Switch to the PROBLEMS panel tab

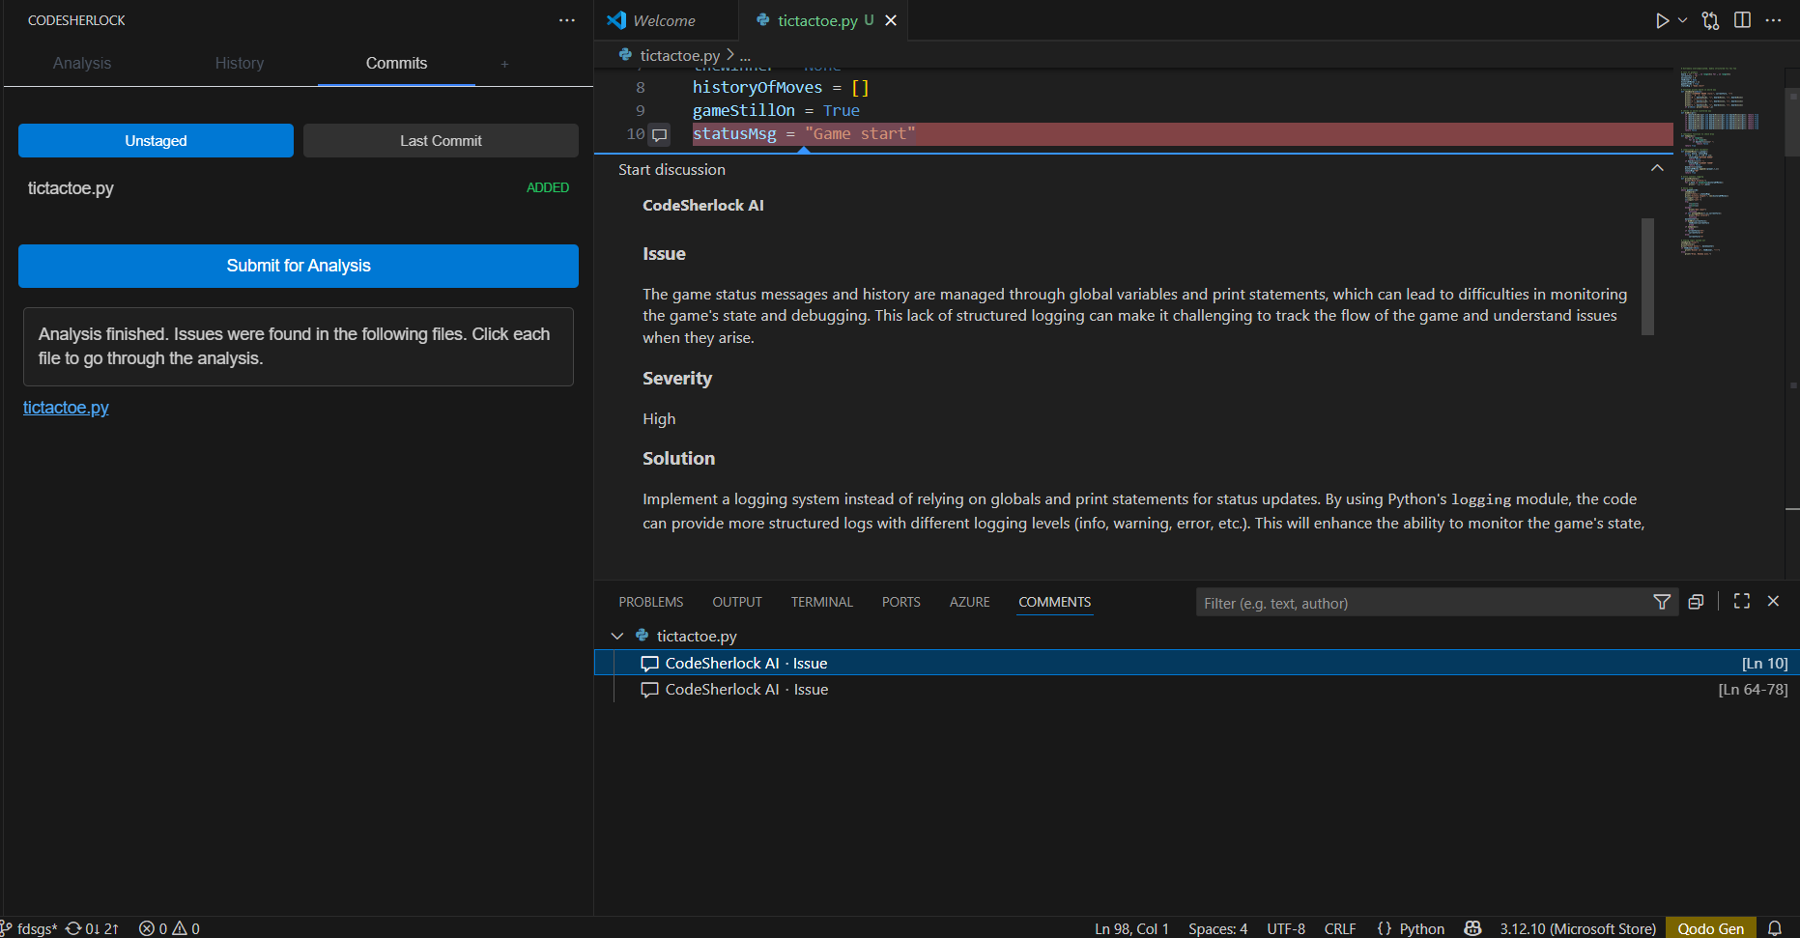[x=651, y=602]
